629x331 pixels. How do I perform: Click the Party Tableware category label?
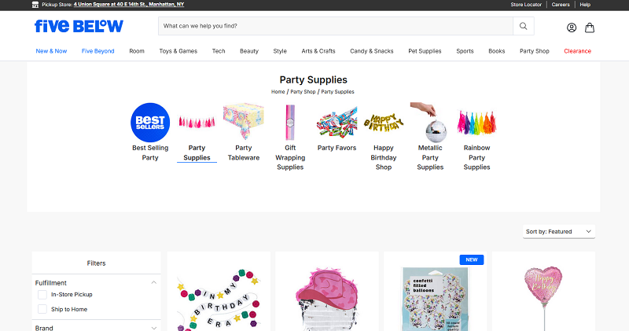point(244,153)
